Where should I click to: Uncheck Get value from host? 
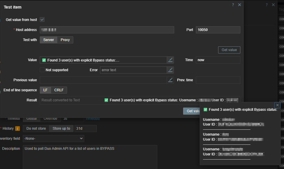point(42,20)
